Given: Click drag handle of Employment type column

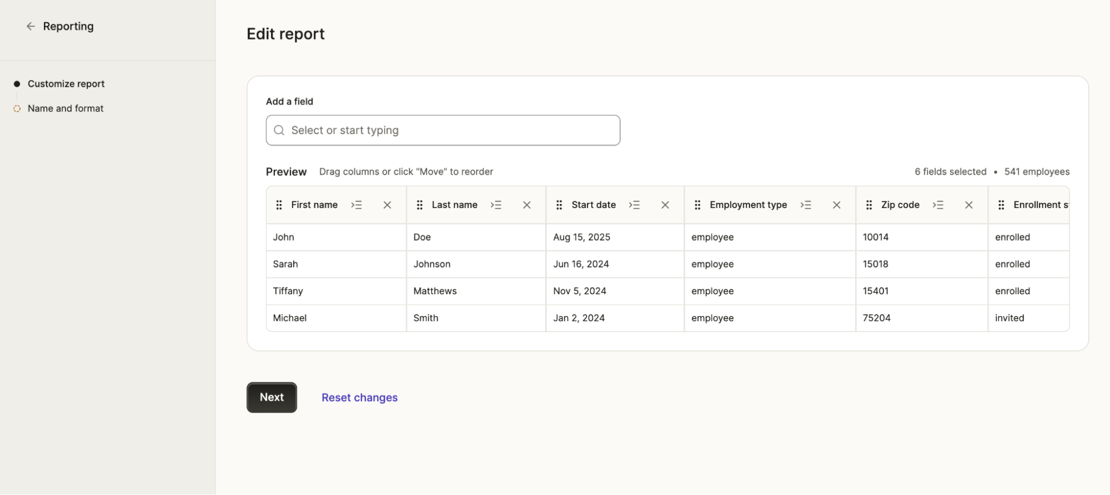Looking at the screenshot, I should (x=697, y=205).
